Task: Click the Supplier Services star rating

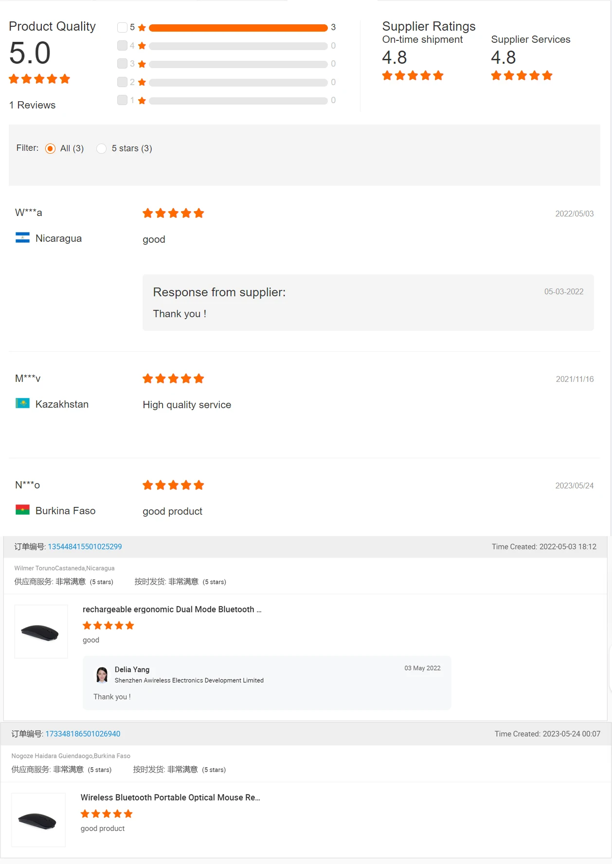Action: 522,75
